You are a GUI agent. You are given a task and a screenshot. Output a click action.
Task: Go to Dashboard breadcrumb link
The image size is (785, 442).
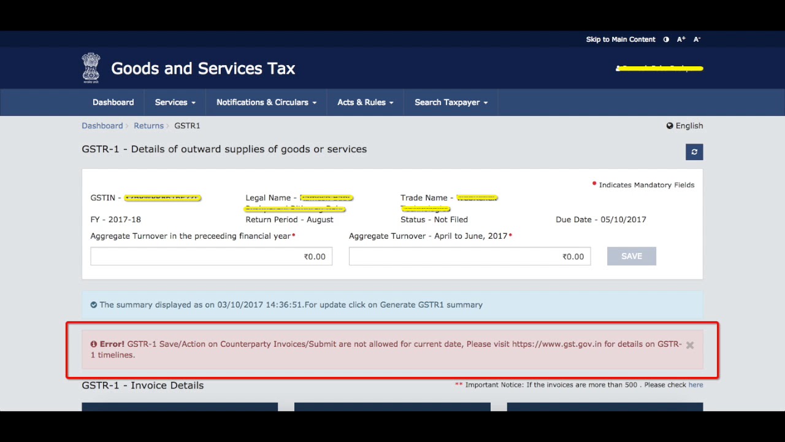point(102,126)
